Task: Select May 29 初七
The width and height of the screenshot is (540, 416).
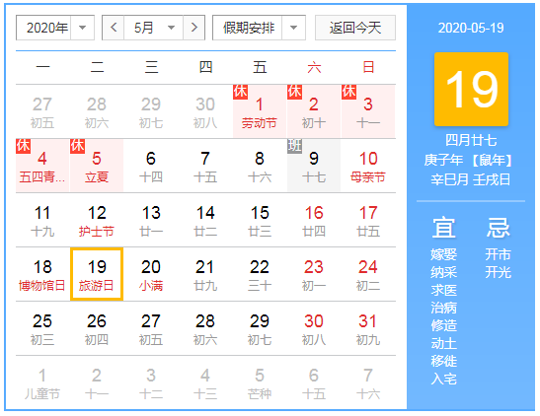Action: [x=260, y=328]
